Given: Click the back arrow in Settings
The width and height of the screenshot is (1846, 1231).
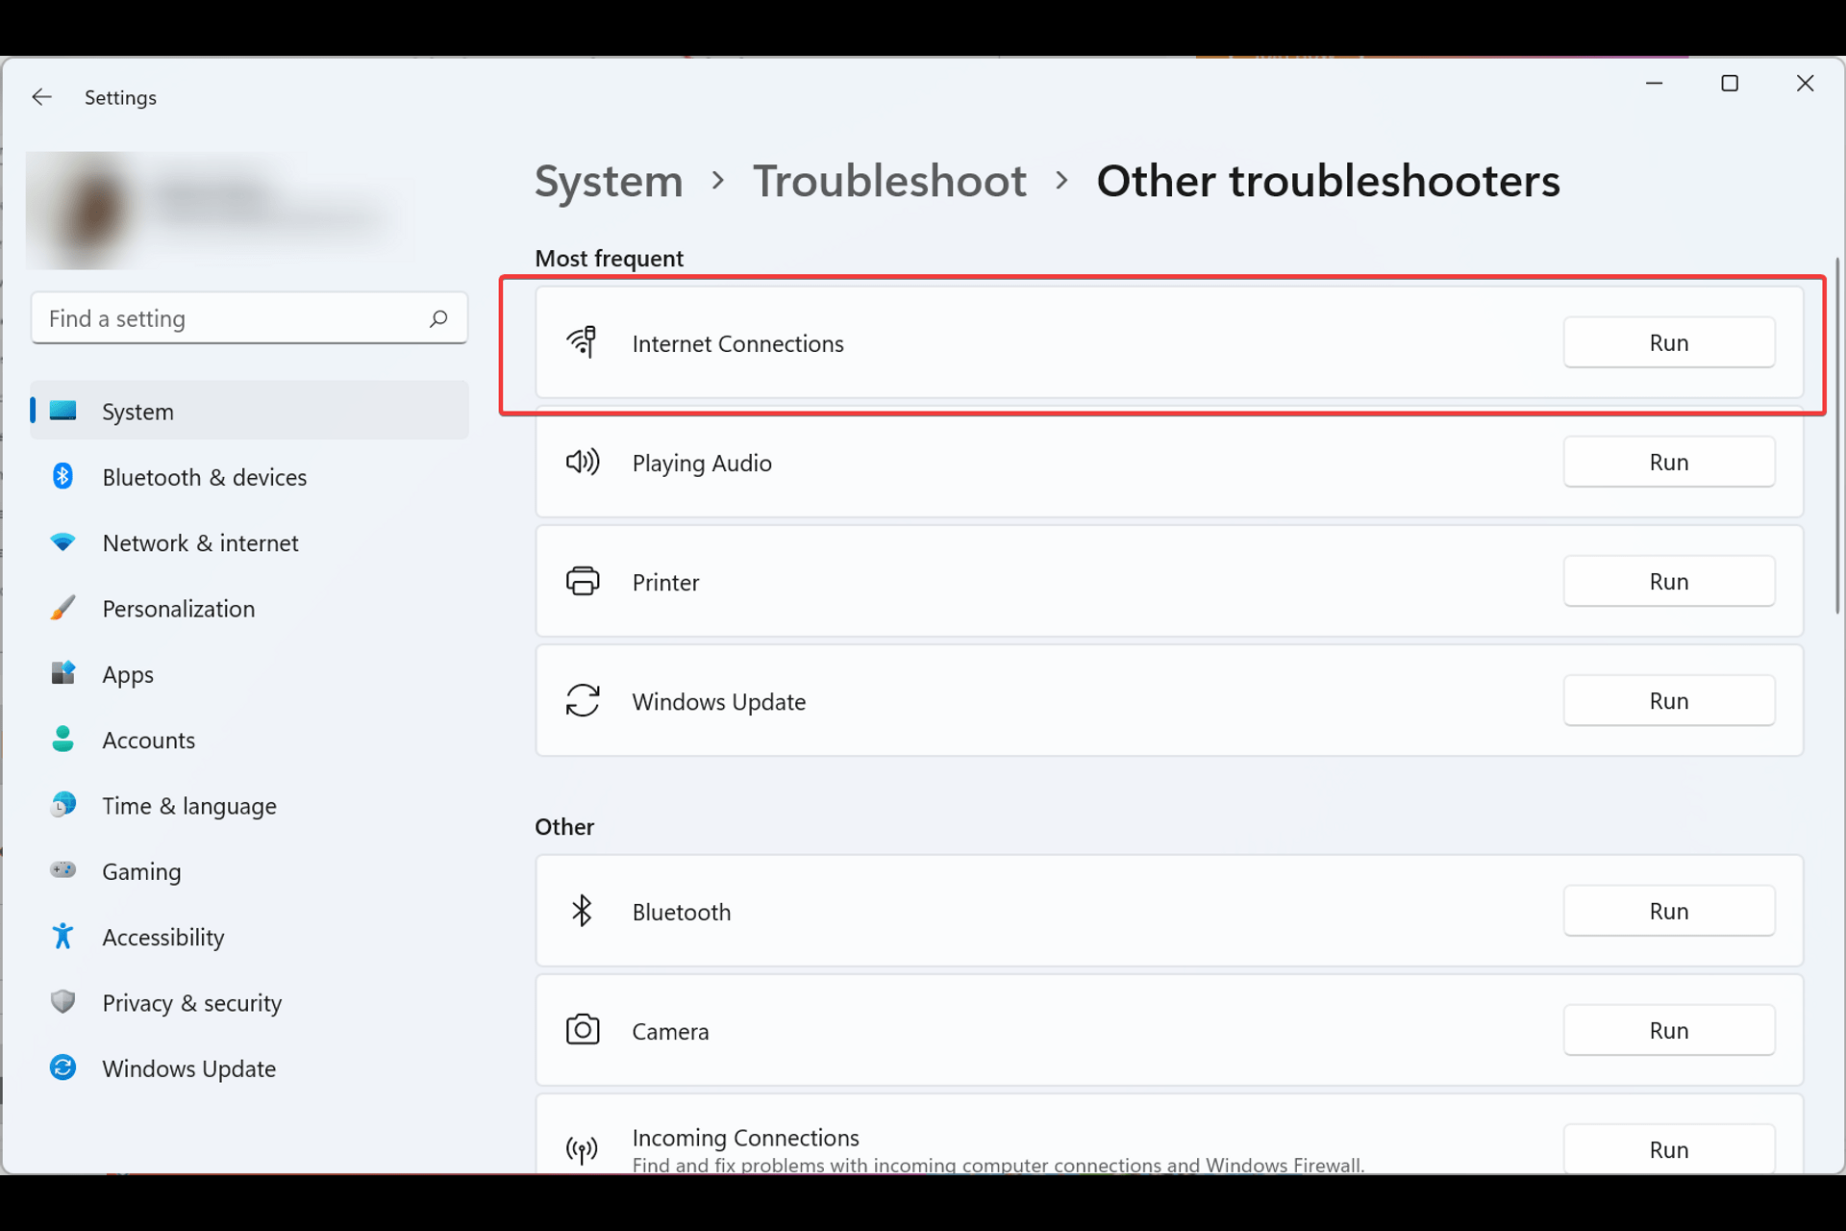Looking at the screenshot, I should tap(41, 97).
